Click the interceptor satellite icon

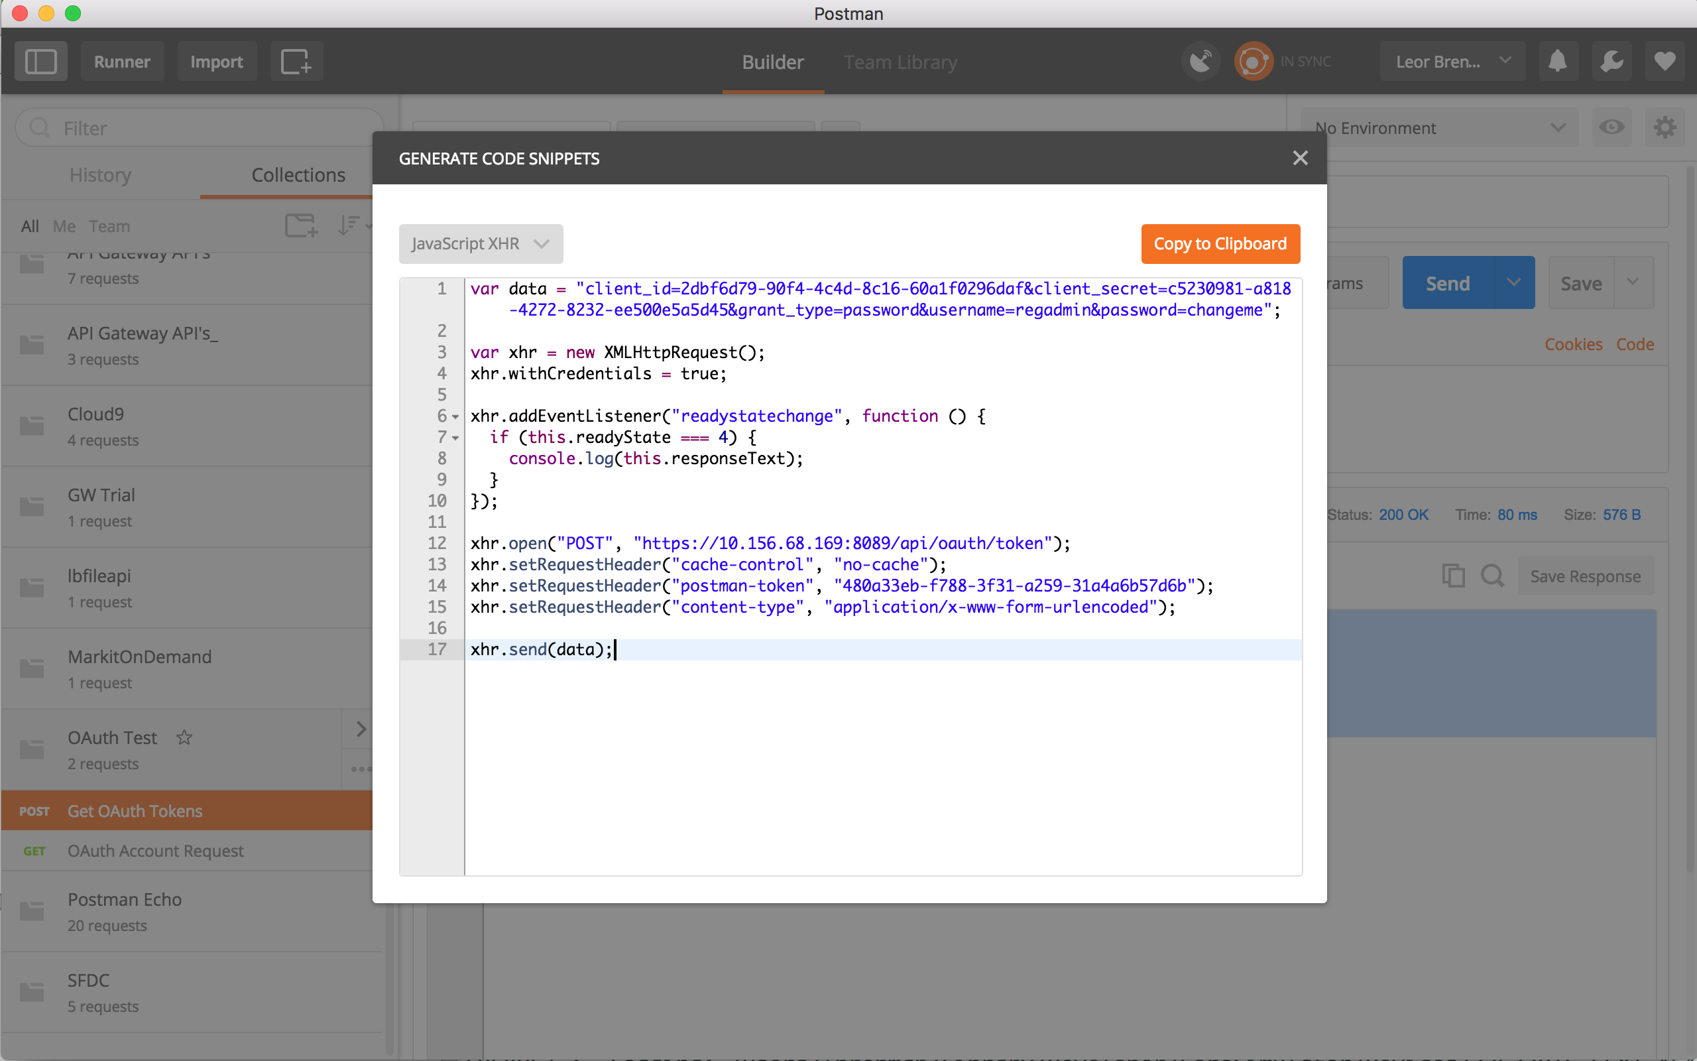pos(1200,62)
